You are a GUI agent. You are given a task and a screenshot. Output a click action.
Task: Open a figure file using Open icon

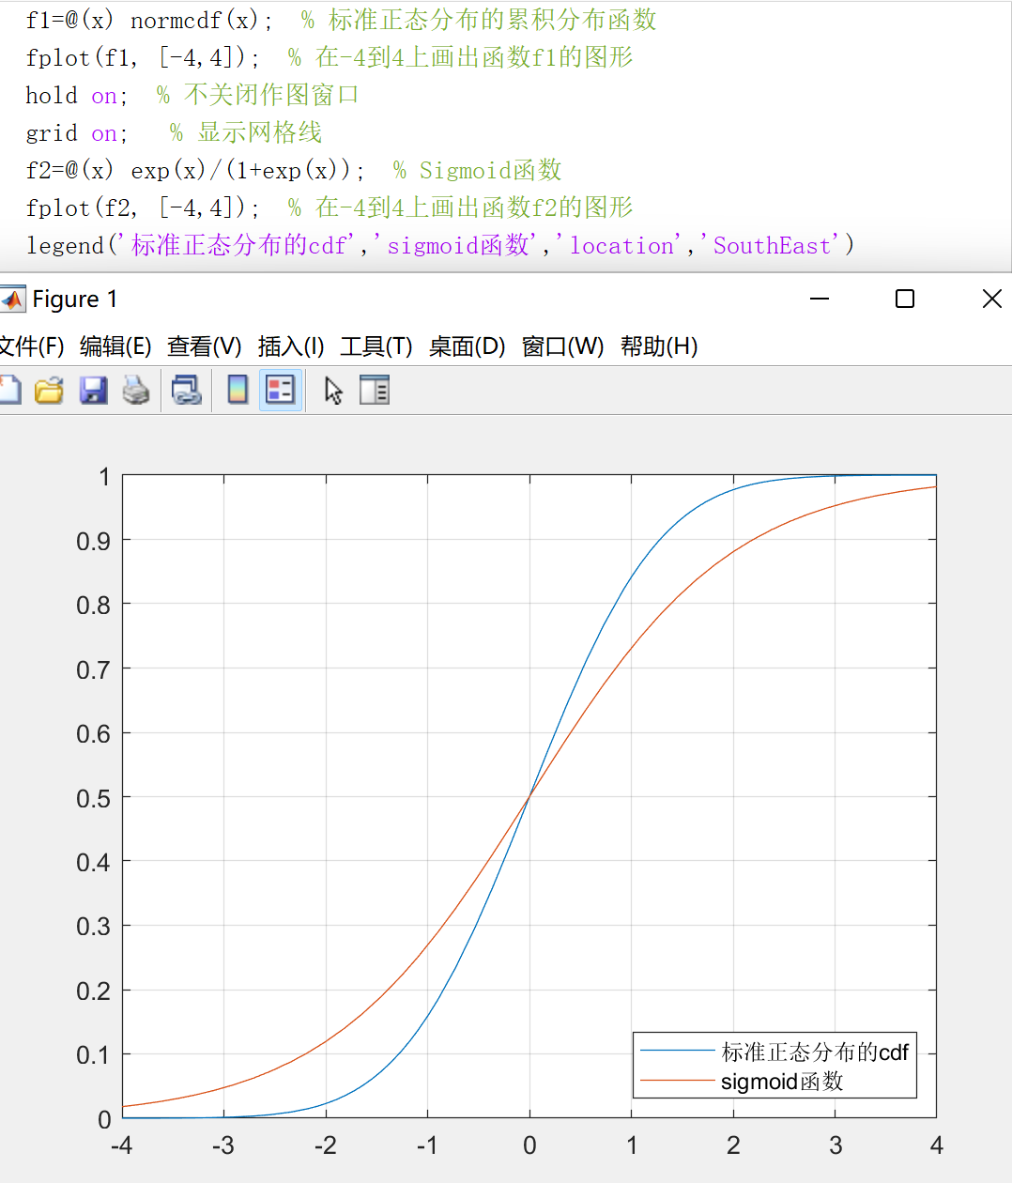click(x=49, y=390)
